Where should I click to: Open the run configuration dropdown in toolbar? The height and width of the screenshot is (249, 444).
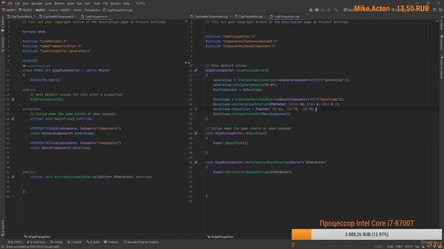tap(349, 10)
